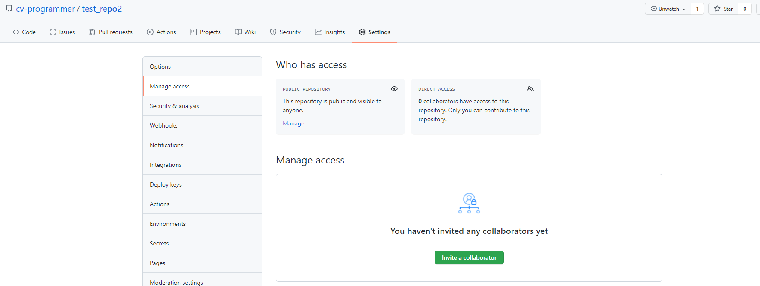Expand the Unwatch dropdown

pos(668,9)
